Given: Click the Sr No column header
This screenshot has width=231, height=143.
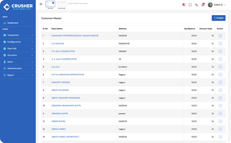Looking at the screenshot, I should [x=45, y=29].
